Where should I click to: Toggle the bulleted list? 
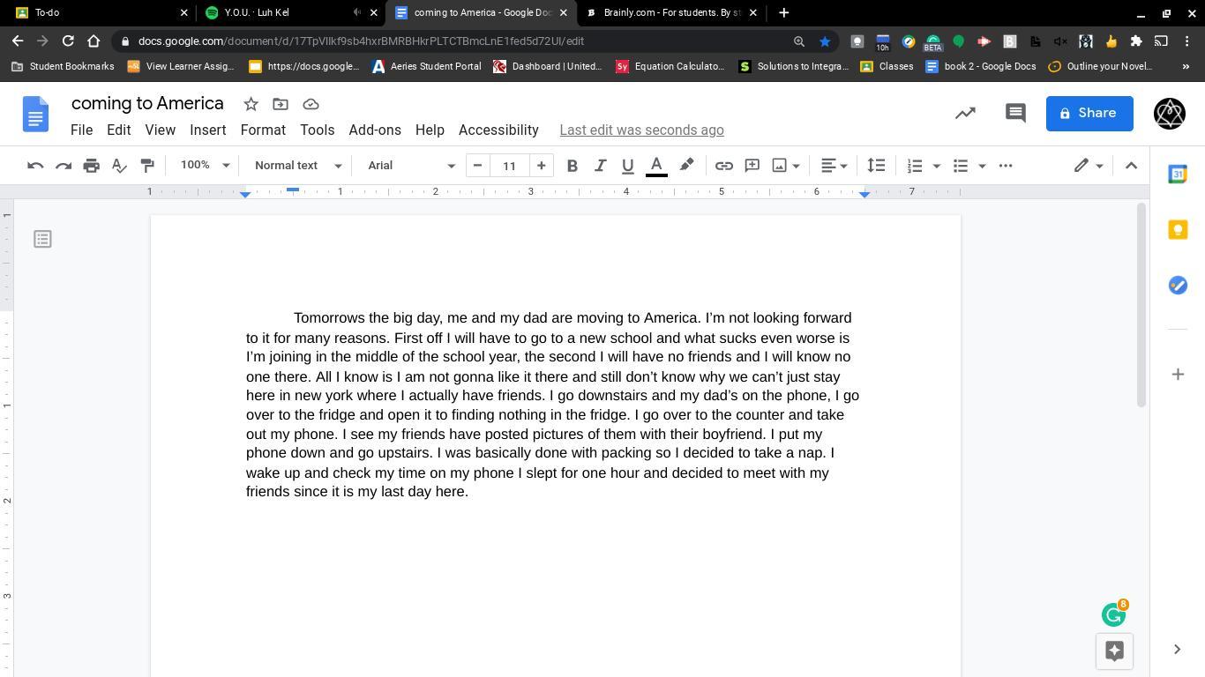coord(961,166)
